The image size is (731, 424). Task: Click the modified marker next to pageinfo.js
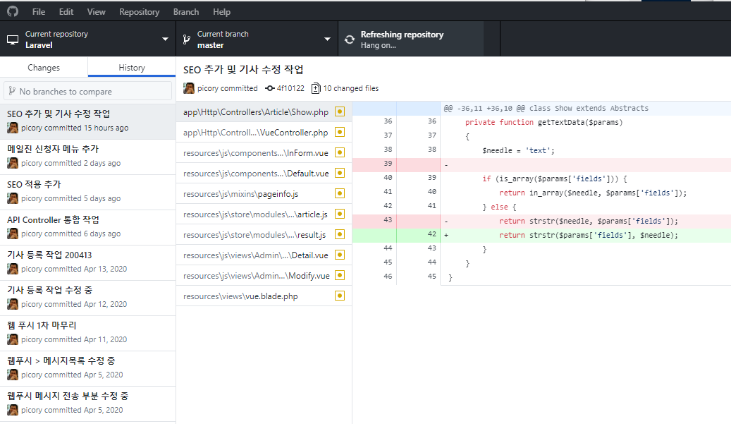pyautogui.click(x=339, y=193)
